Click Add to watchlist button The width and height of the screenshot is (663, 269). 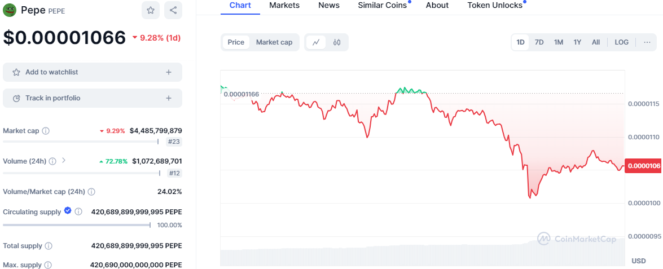(93, 72)
